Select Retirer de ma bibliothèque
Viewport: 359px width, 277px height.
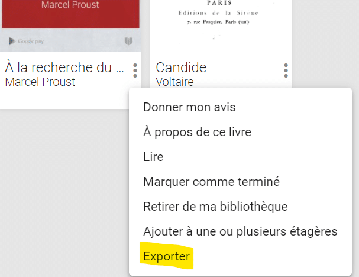tap(215, 207)
